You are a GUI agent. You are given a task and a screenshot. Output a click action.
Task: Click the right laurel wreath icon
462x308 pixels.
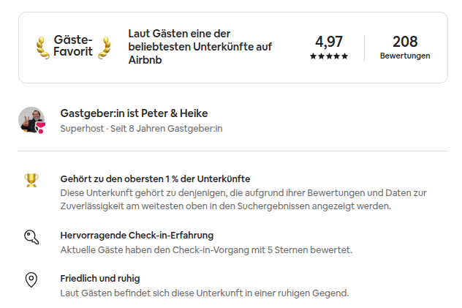click(x=105, y=47)
